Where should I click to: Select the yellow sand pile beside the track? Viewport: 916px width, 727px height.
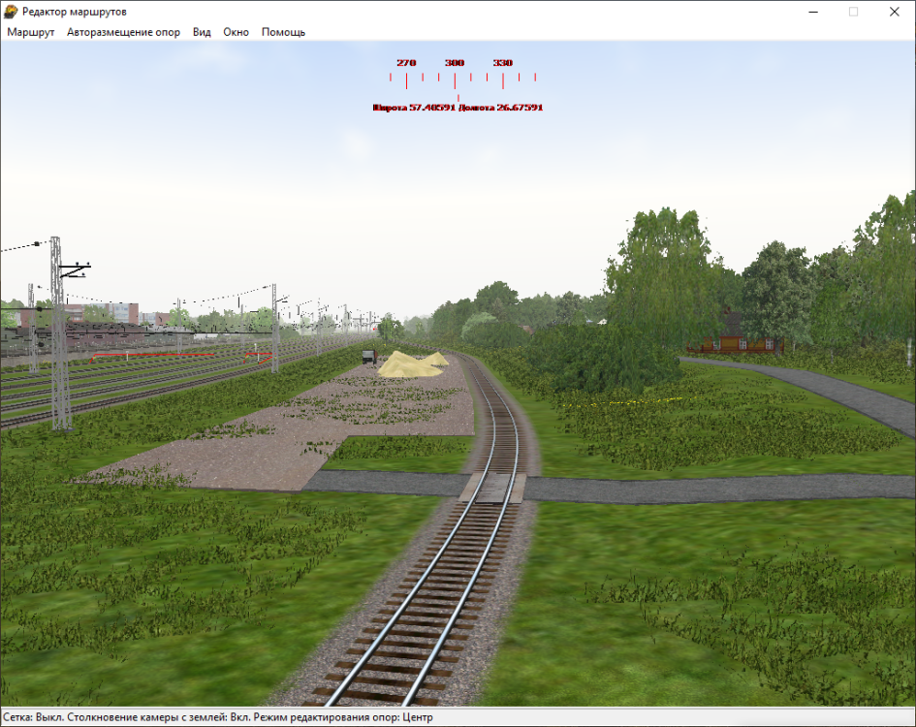[407, 365]
